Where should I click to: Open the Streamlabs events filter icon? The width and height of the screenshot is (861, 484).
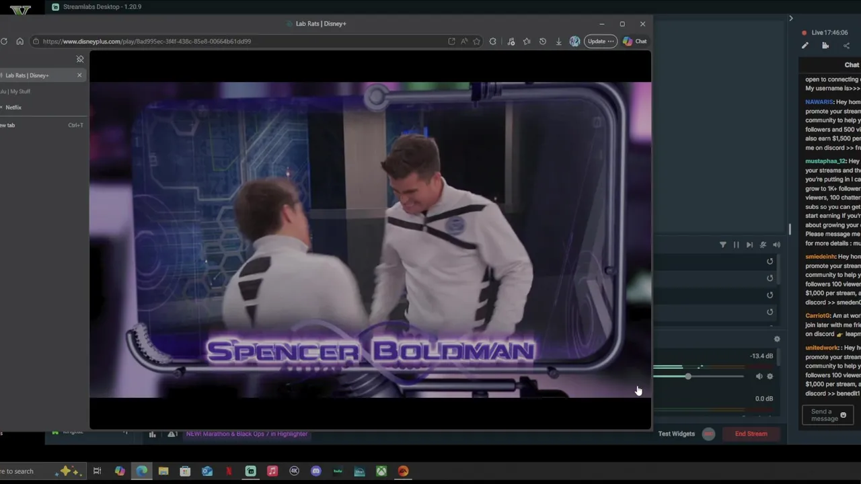click(x=723, y=245)
